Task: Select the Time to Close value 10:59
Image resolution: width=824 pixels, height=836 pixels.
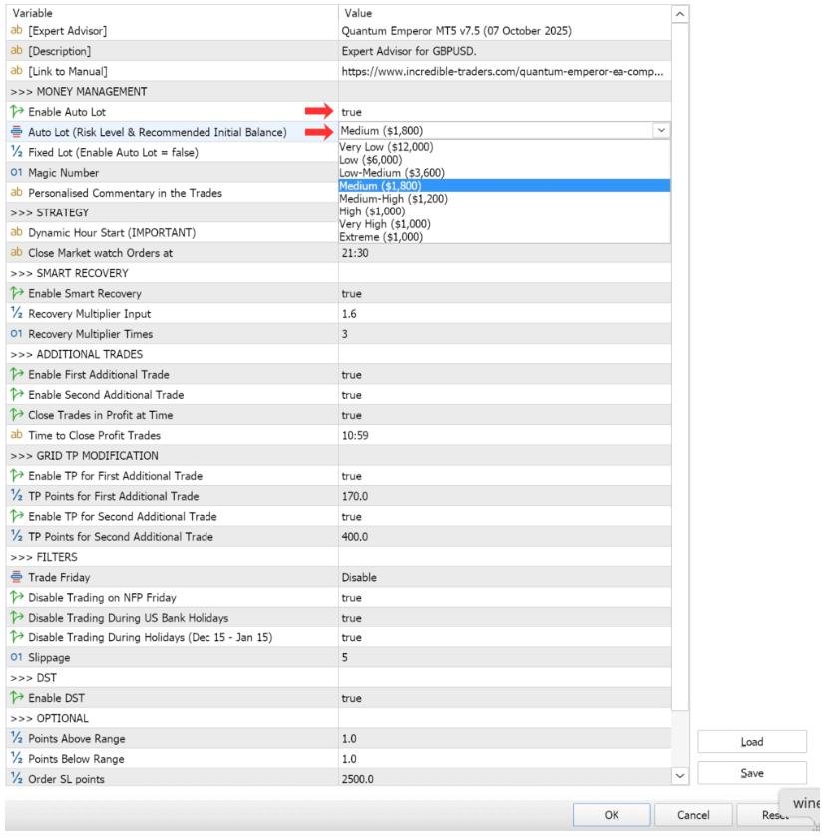Action: pos(355,435)
